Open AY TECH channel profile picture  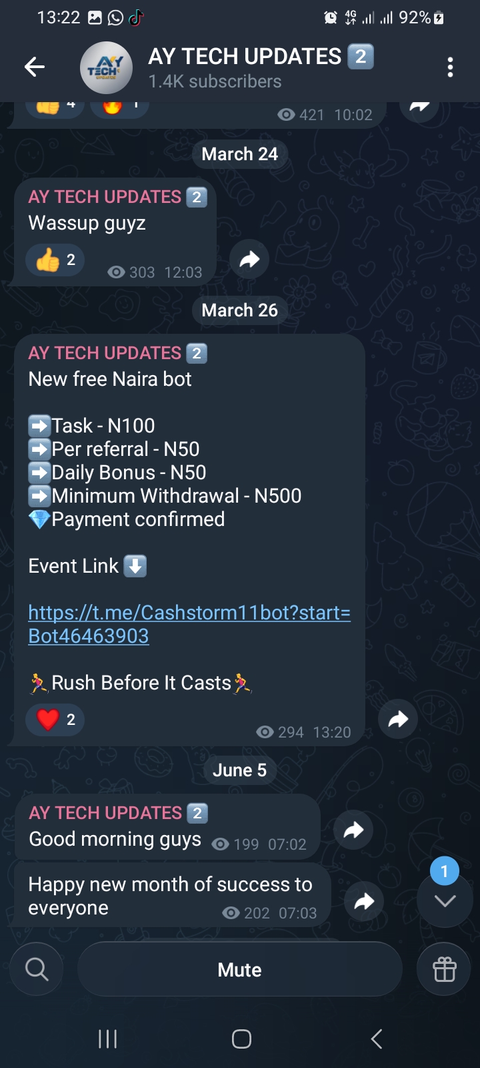pos(106,67)
